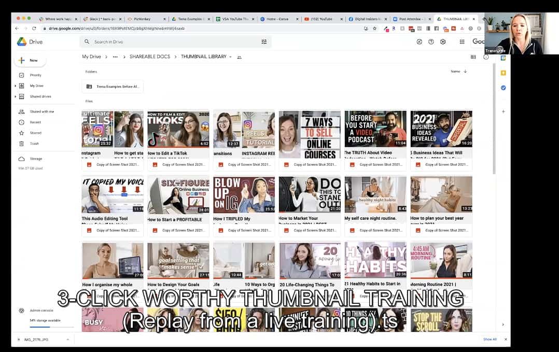
Task: Switch to list layout view
Action: (x=473, y=57)
